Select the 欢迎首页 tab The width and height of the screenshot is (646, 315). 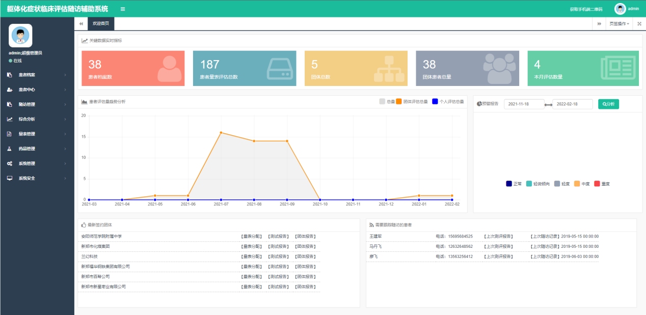click(101, 24)
